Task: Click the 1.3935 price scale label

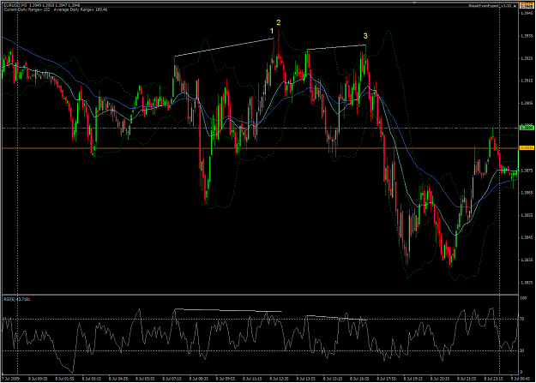Action: pyautogui.click(x=527, y=36)
